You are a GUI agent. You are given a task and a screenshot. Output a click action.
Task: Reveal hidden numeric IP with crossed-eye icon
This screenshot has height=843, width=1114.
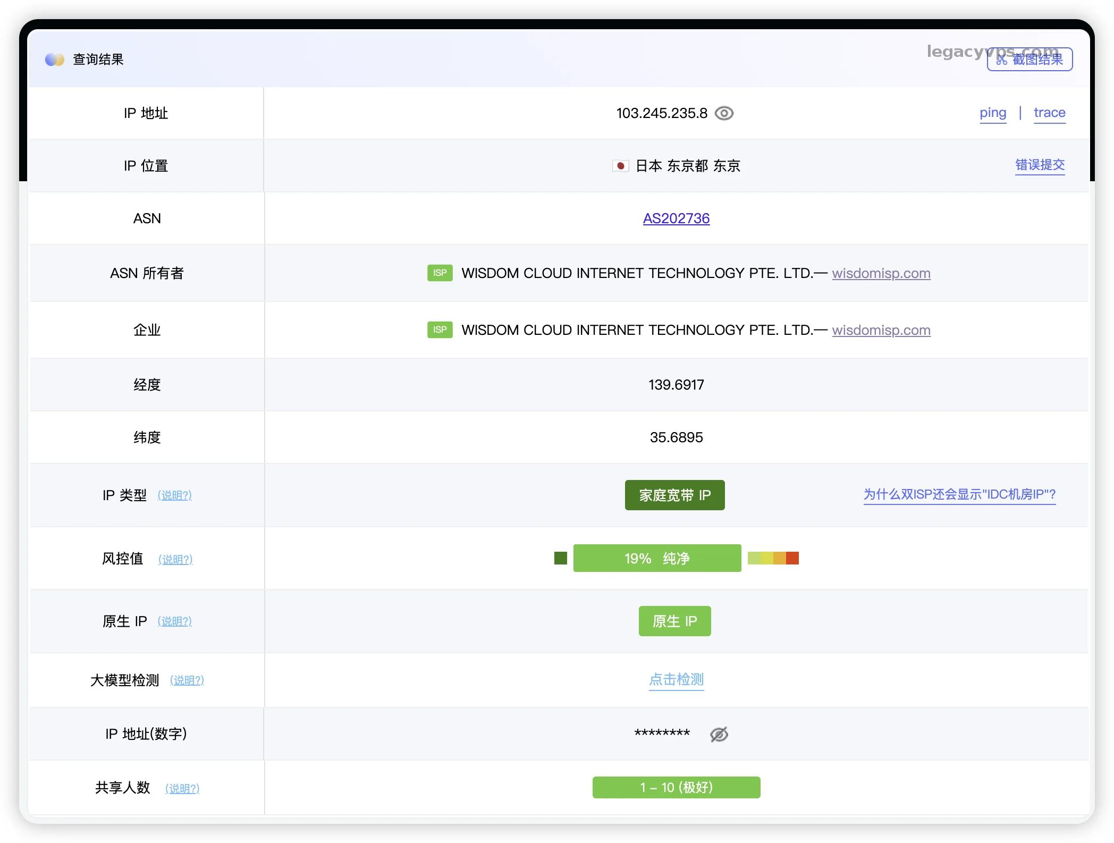click(x=719, y=734)
